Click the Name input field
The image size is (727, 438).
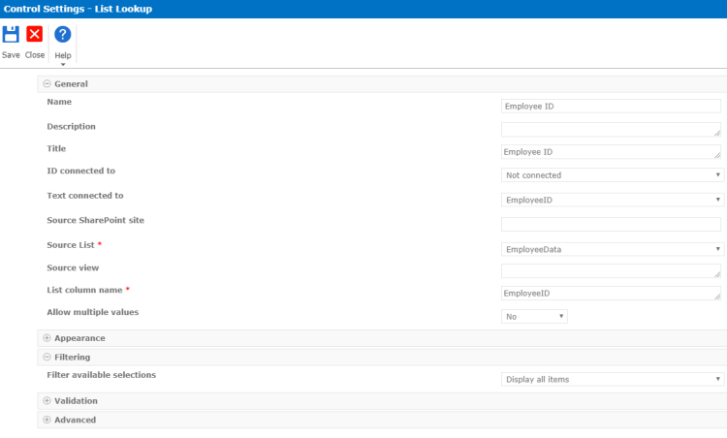[611, 107]
